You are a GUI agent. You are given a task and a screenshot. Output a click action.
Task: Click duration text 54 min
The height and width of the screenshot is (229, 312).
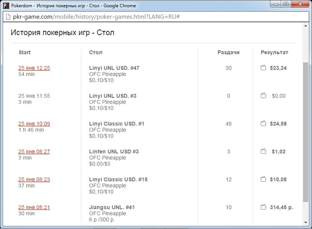26,74
